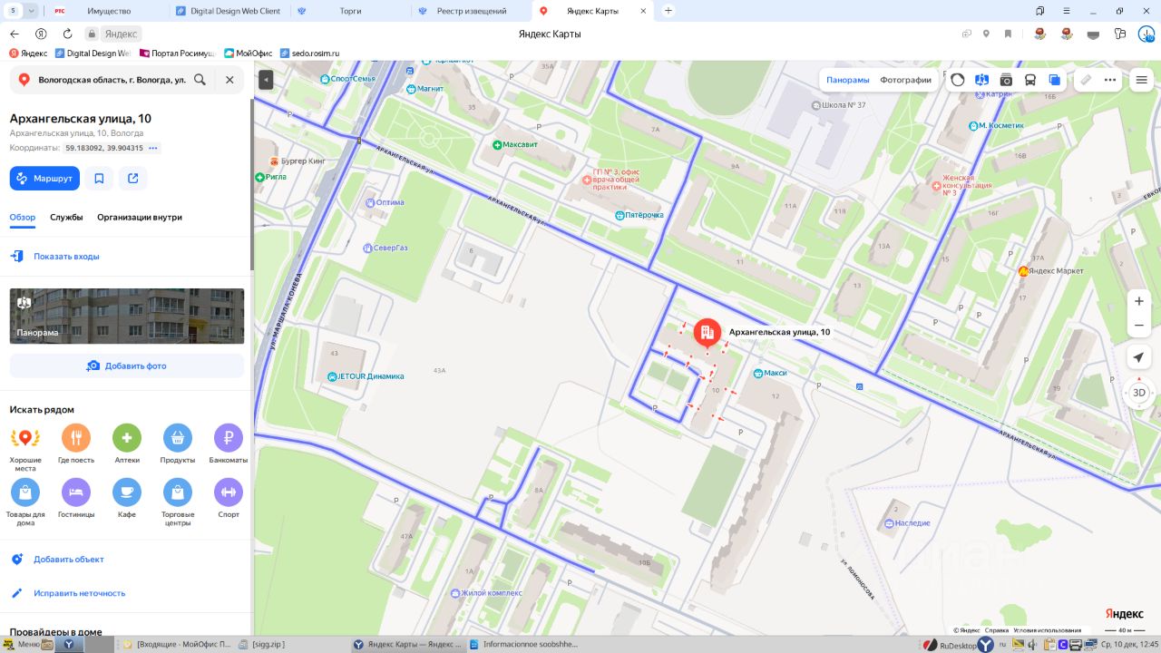The width and height of the screenshot is (1161, 653).
Task: Expand the tab group dropdown arrow
Action: [x=32, y=11]
